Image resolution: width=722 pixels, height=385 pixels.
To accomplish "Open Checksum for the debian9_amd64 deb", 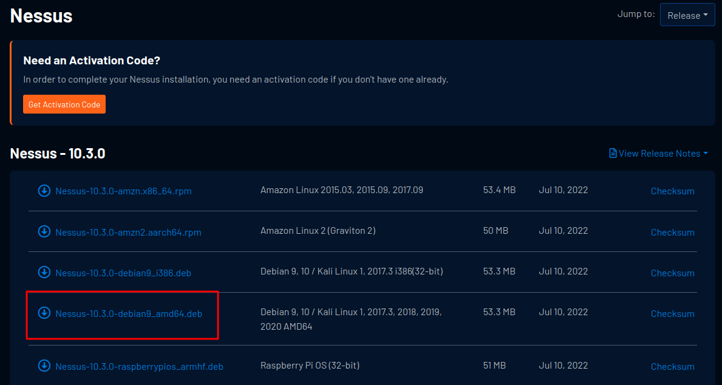I will (672, 314).
